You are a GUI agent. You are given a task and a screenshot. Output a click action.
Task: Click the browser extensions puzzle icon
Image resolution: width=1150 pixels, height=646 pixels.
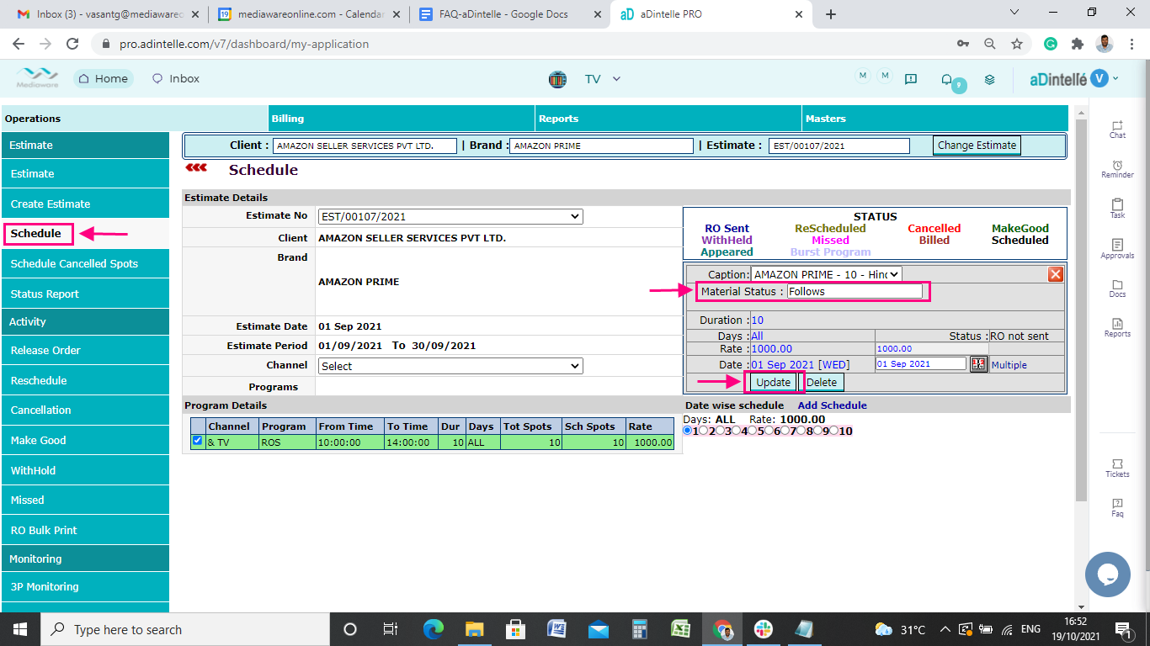1077,44
